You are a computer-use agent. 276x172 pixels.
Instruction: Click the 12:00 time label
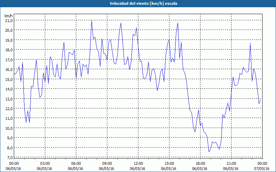click(x=138, y=164)
